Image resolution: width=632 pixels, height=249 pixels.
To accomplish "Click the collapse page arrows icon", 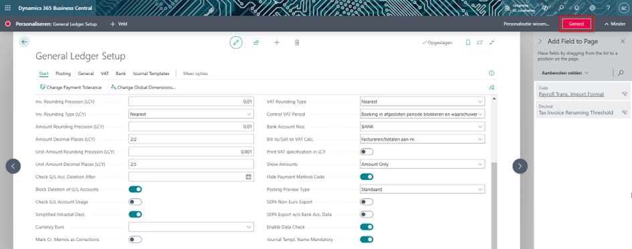I will click(x=492, y=42).
